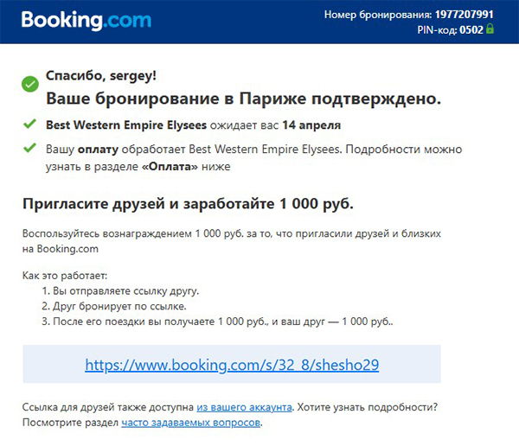
Task: Open the 'часто задаваемых вопросов' link
Action: click(190, 423)
